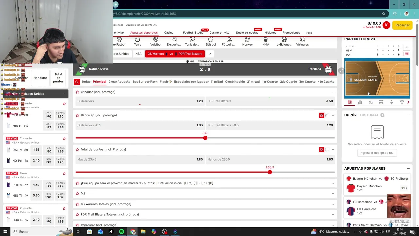Image resolution: width=419 pixels, height=236 pixels.
Task: Favorite the Ganador (incl. prórroga) market
Action: click(x=77, y=92)
